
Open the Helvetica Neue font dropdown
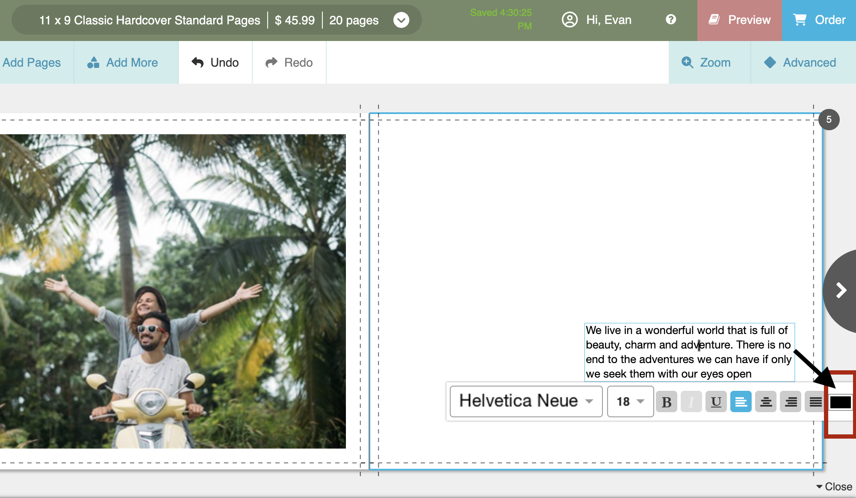[x=526, y=401]
